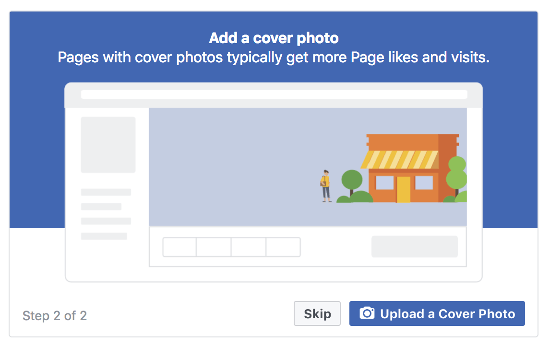Image resolution: width=550 pixels, height=347 pixels.
Task: Click the Add a cover photo heading
Action: [274, 38]
